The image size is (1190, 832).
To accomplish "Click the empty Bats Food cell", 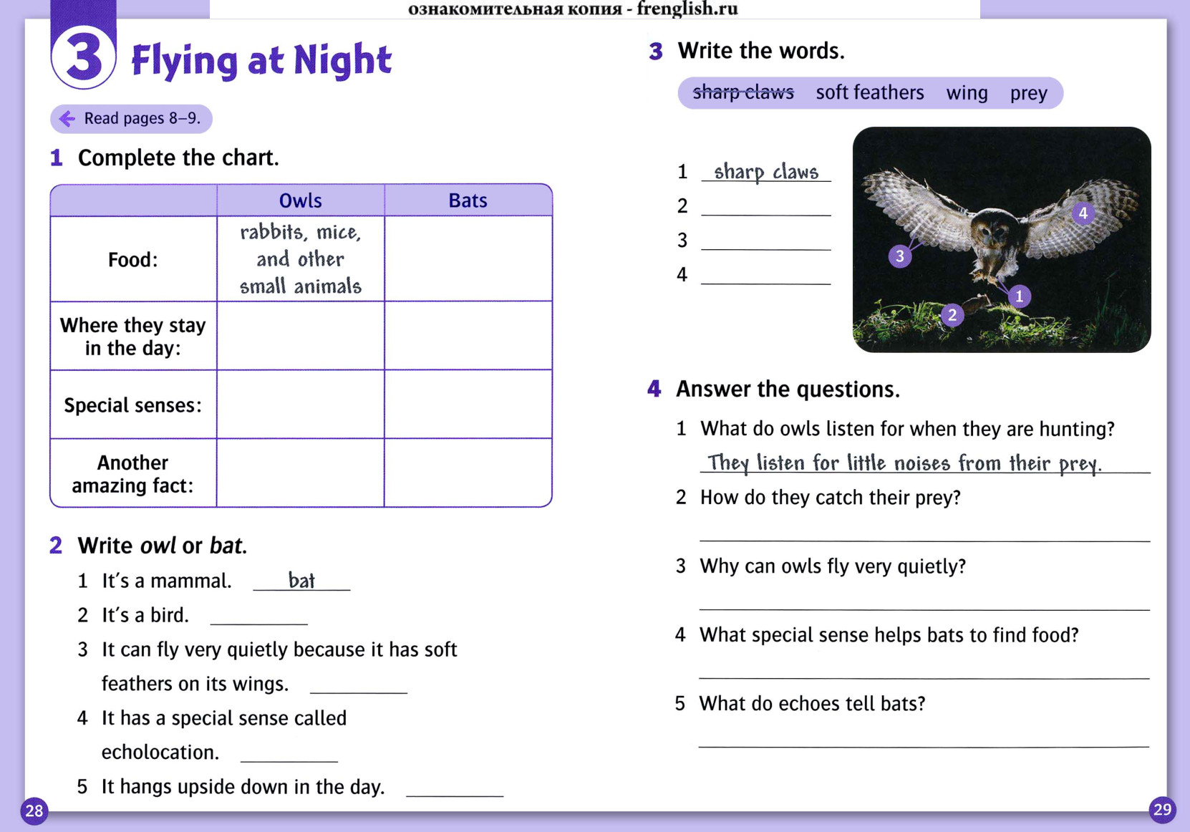I will point(468,258).
